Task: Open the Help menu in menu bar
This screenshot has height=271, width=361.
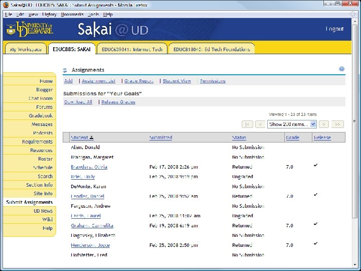Action: (108, 14)
